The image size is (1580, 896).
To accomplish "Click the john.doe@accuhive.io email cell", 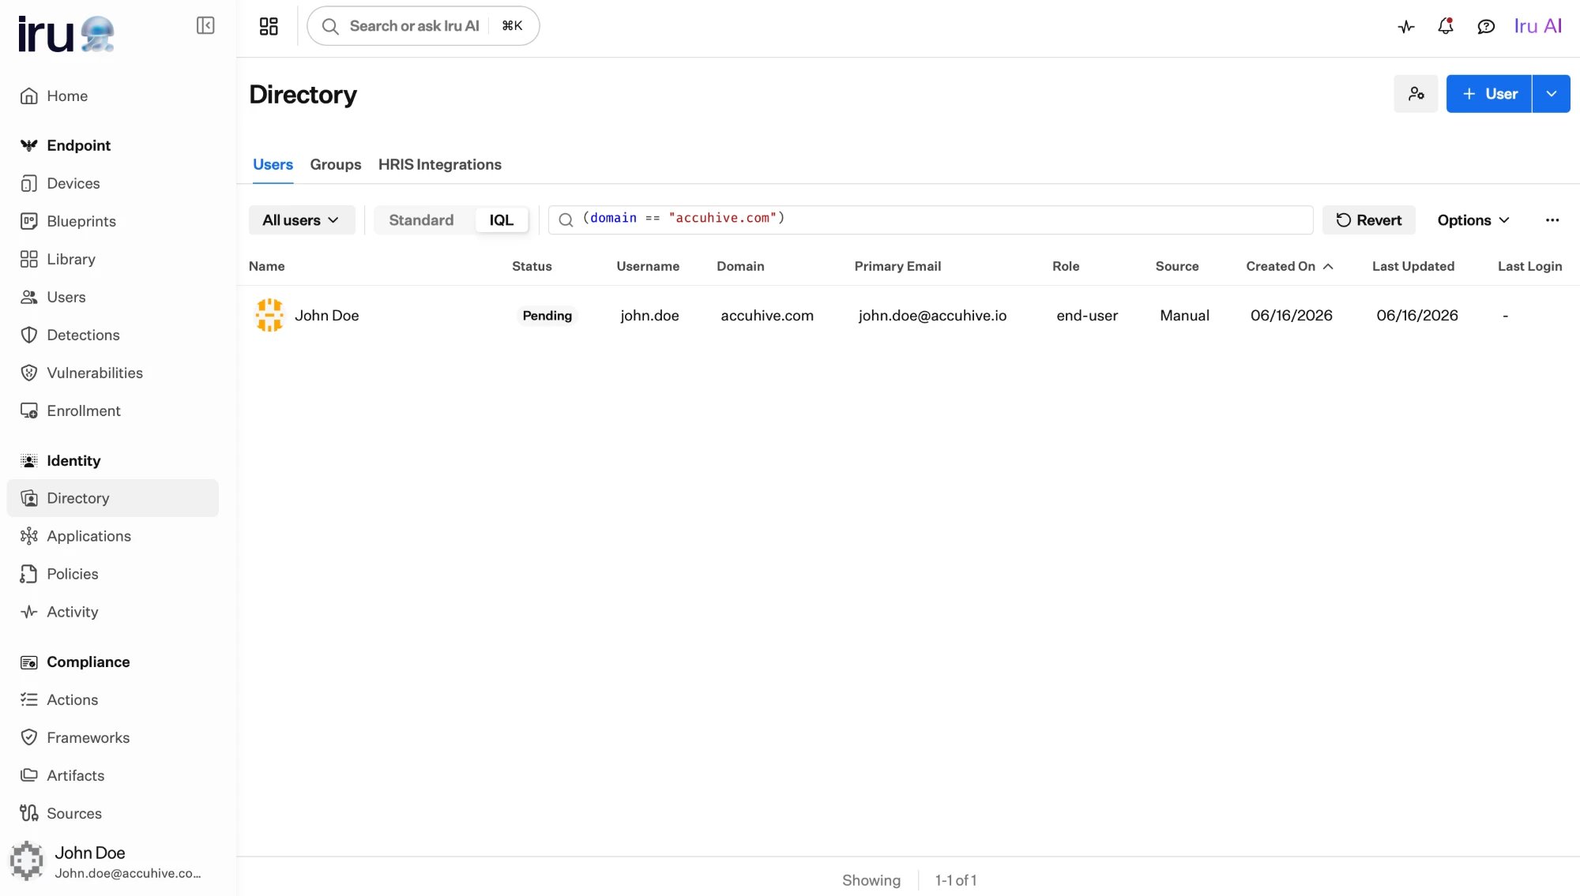I will [932, 315].
